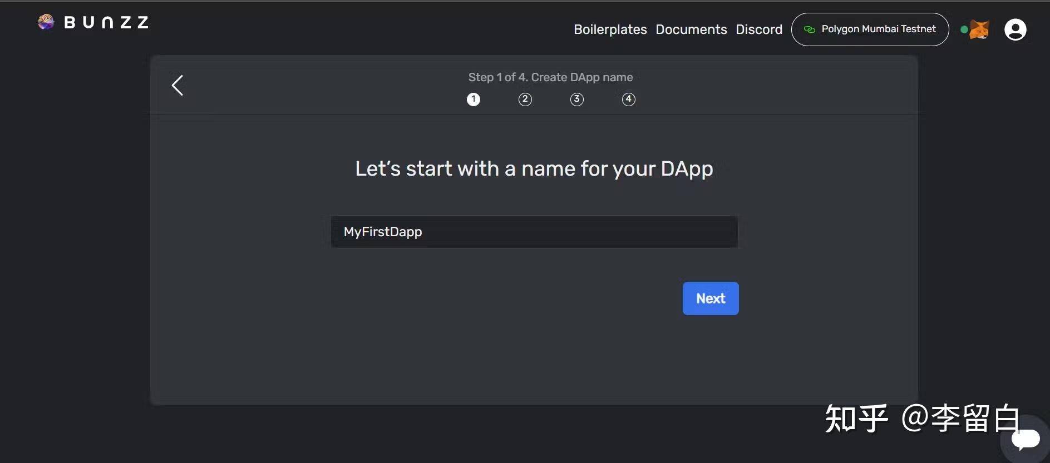Screen dimensions: 1050x463
Task: Open the user profile avatar icon
Action: click(1015, 29)
